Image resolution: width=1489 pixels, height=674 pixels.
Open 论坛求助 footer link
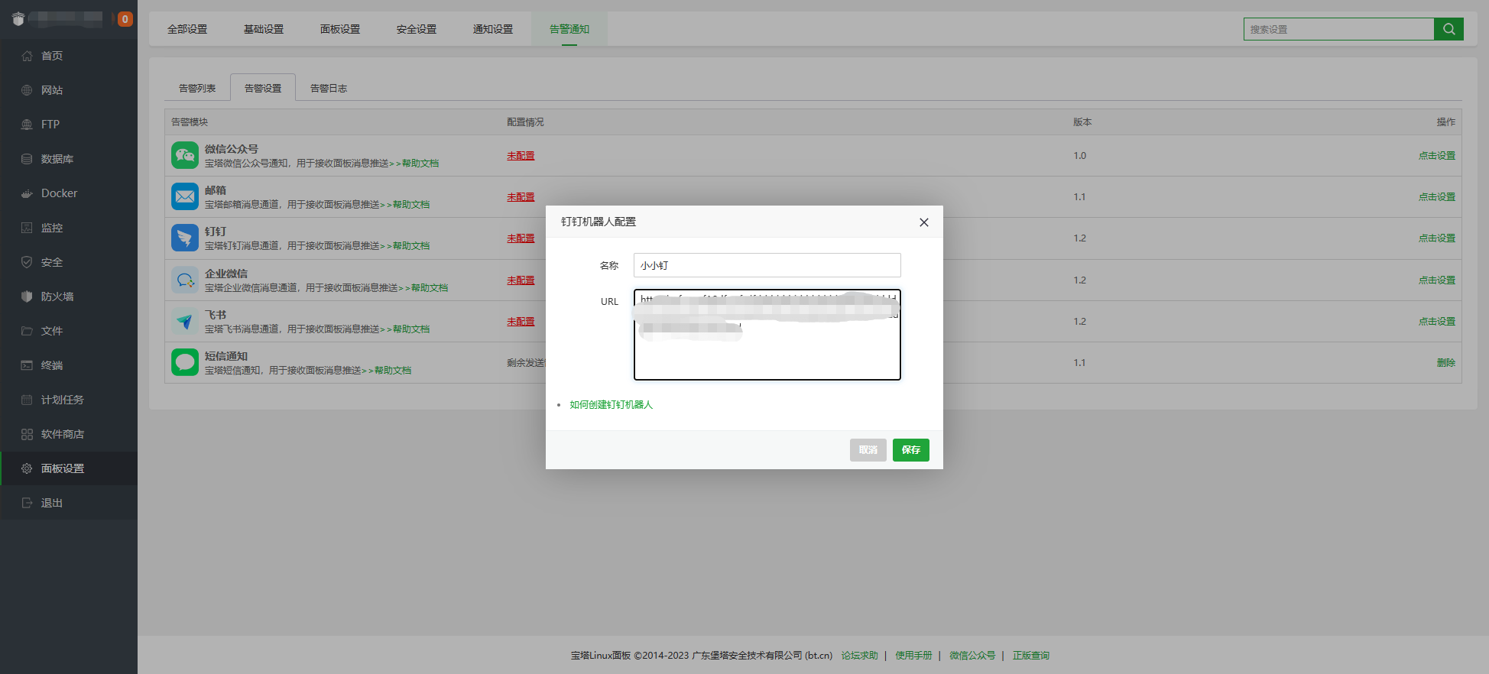(x=859, y=656)
